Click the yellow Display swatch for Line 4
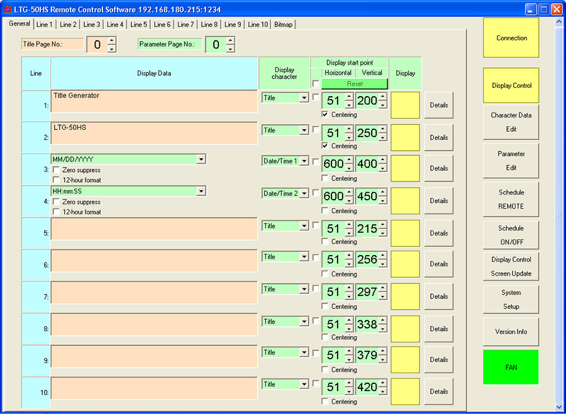The height and width of the screenshot is (414, 566). tap(405, 200)
